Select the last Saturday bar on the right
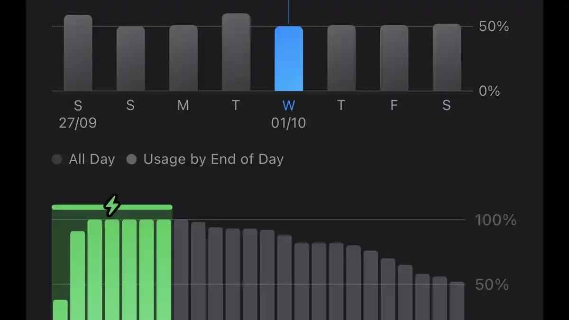The image size is (569, 320). [x=447, y=57]
